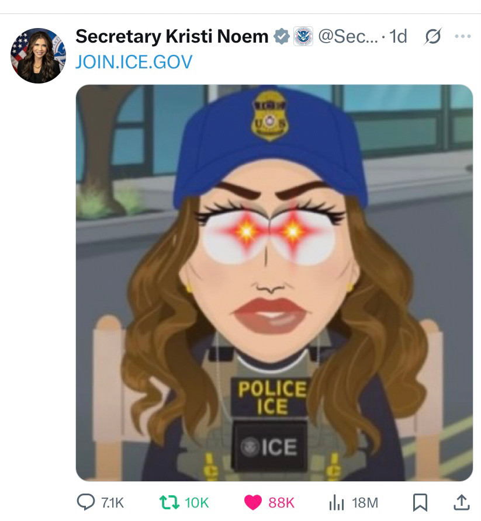
Task: Unlike the post via pink heart
Action: (x=253, y=502)
